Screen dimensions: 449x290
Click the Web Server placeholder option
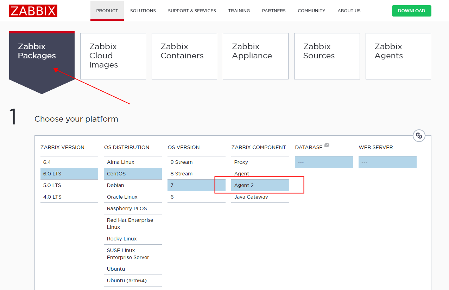tap(387, 162)
